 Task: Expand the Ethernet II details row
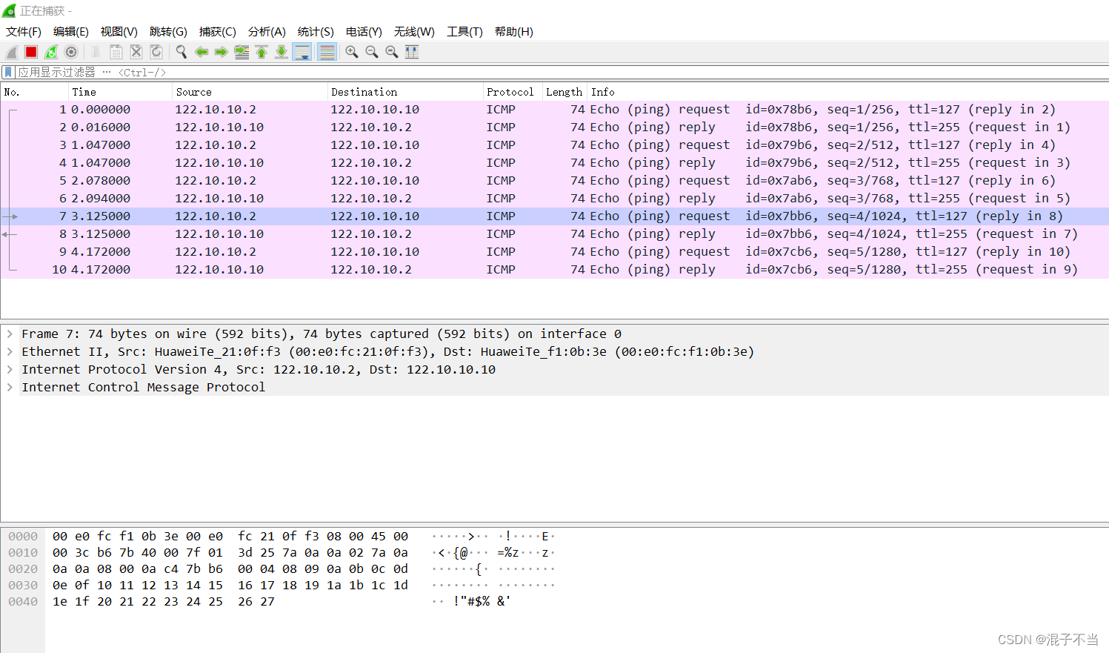[10, 352]
